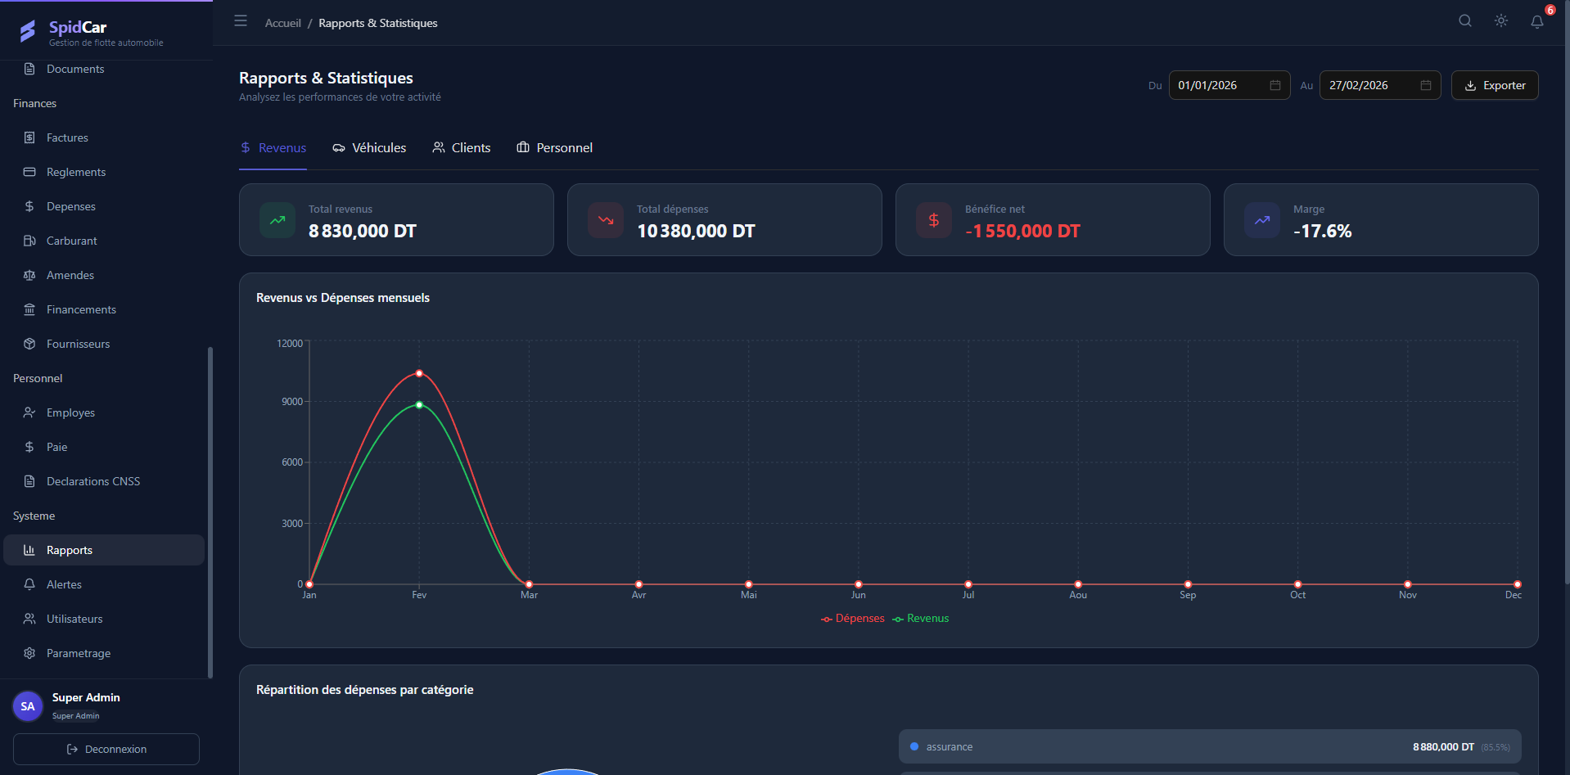Go to Amendes in the sidebar
Viewport: 1570px width, 775px height.
pos(70,275)
